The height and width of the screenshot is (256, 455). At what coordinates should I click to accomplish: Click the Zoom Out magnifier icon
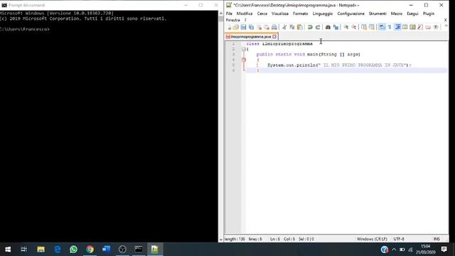pyautogui.click(x=354, y=27)
